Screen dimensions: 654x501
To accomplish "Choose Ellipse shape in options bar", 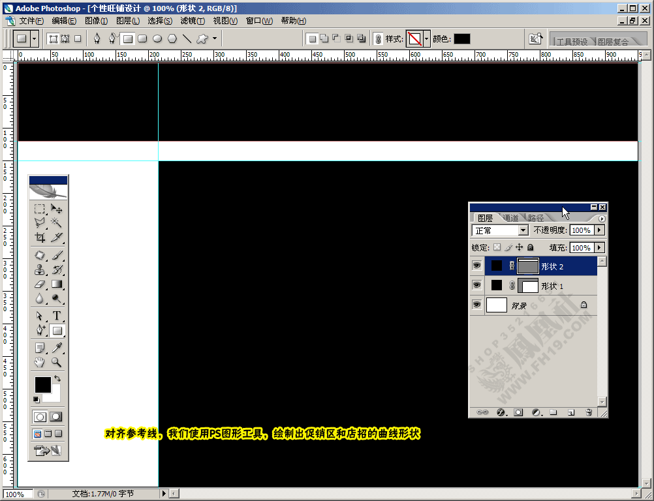I will click(157, 38).
